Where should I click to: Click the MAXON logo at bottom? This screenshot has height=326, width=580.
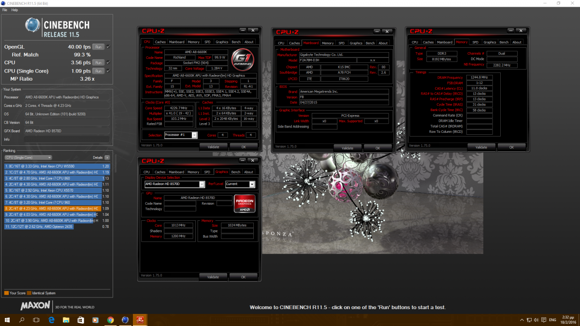[35, 306]
